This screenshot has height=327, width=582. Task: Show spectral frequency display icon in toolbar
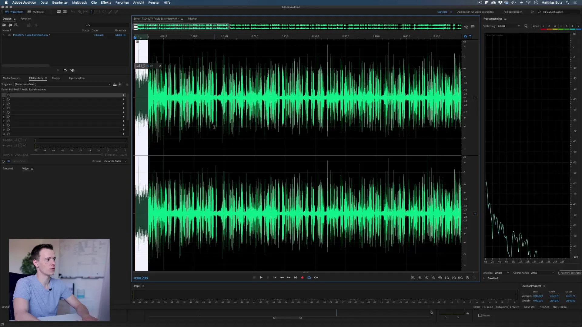point(59,12)
